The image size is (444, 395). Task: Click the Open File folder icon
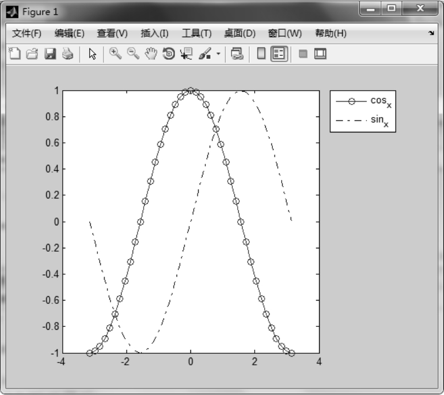point(32,54)
